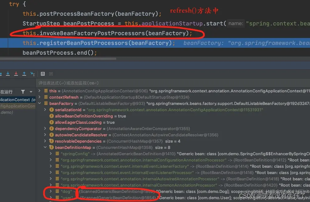Click the StartupStep beanPostProcess declaration line
This screenshot has width=310, height=202.
pyautogui.click(x=166, y=24)
